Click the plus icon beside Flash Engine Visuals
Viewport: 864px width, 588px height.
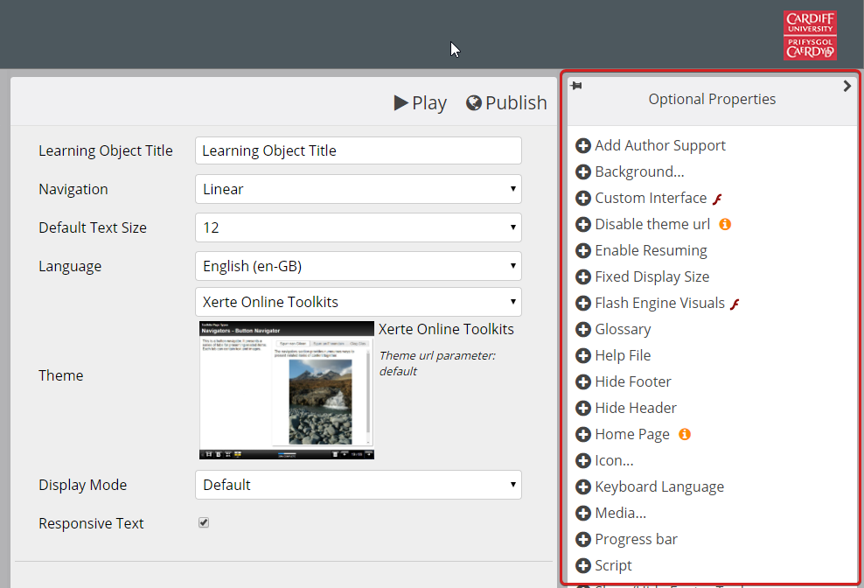583,304
